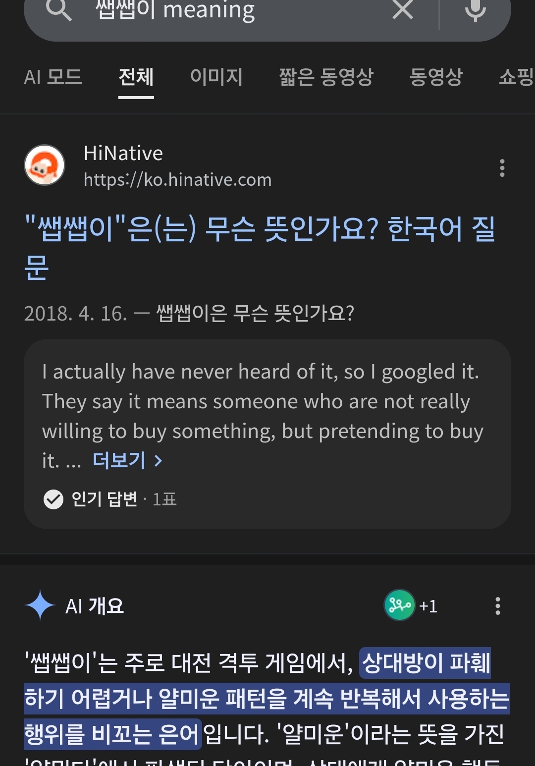Screen dimensions: 535x766
Task: Clear the search query with the X icon
Action: (x=401, y=12)
